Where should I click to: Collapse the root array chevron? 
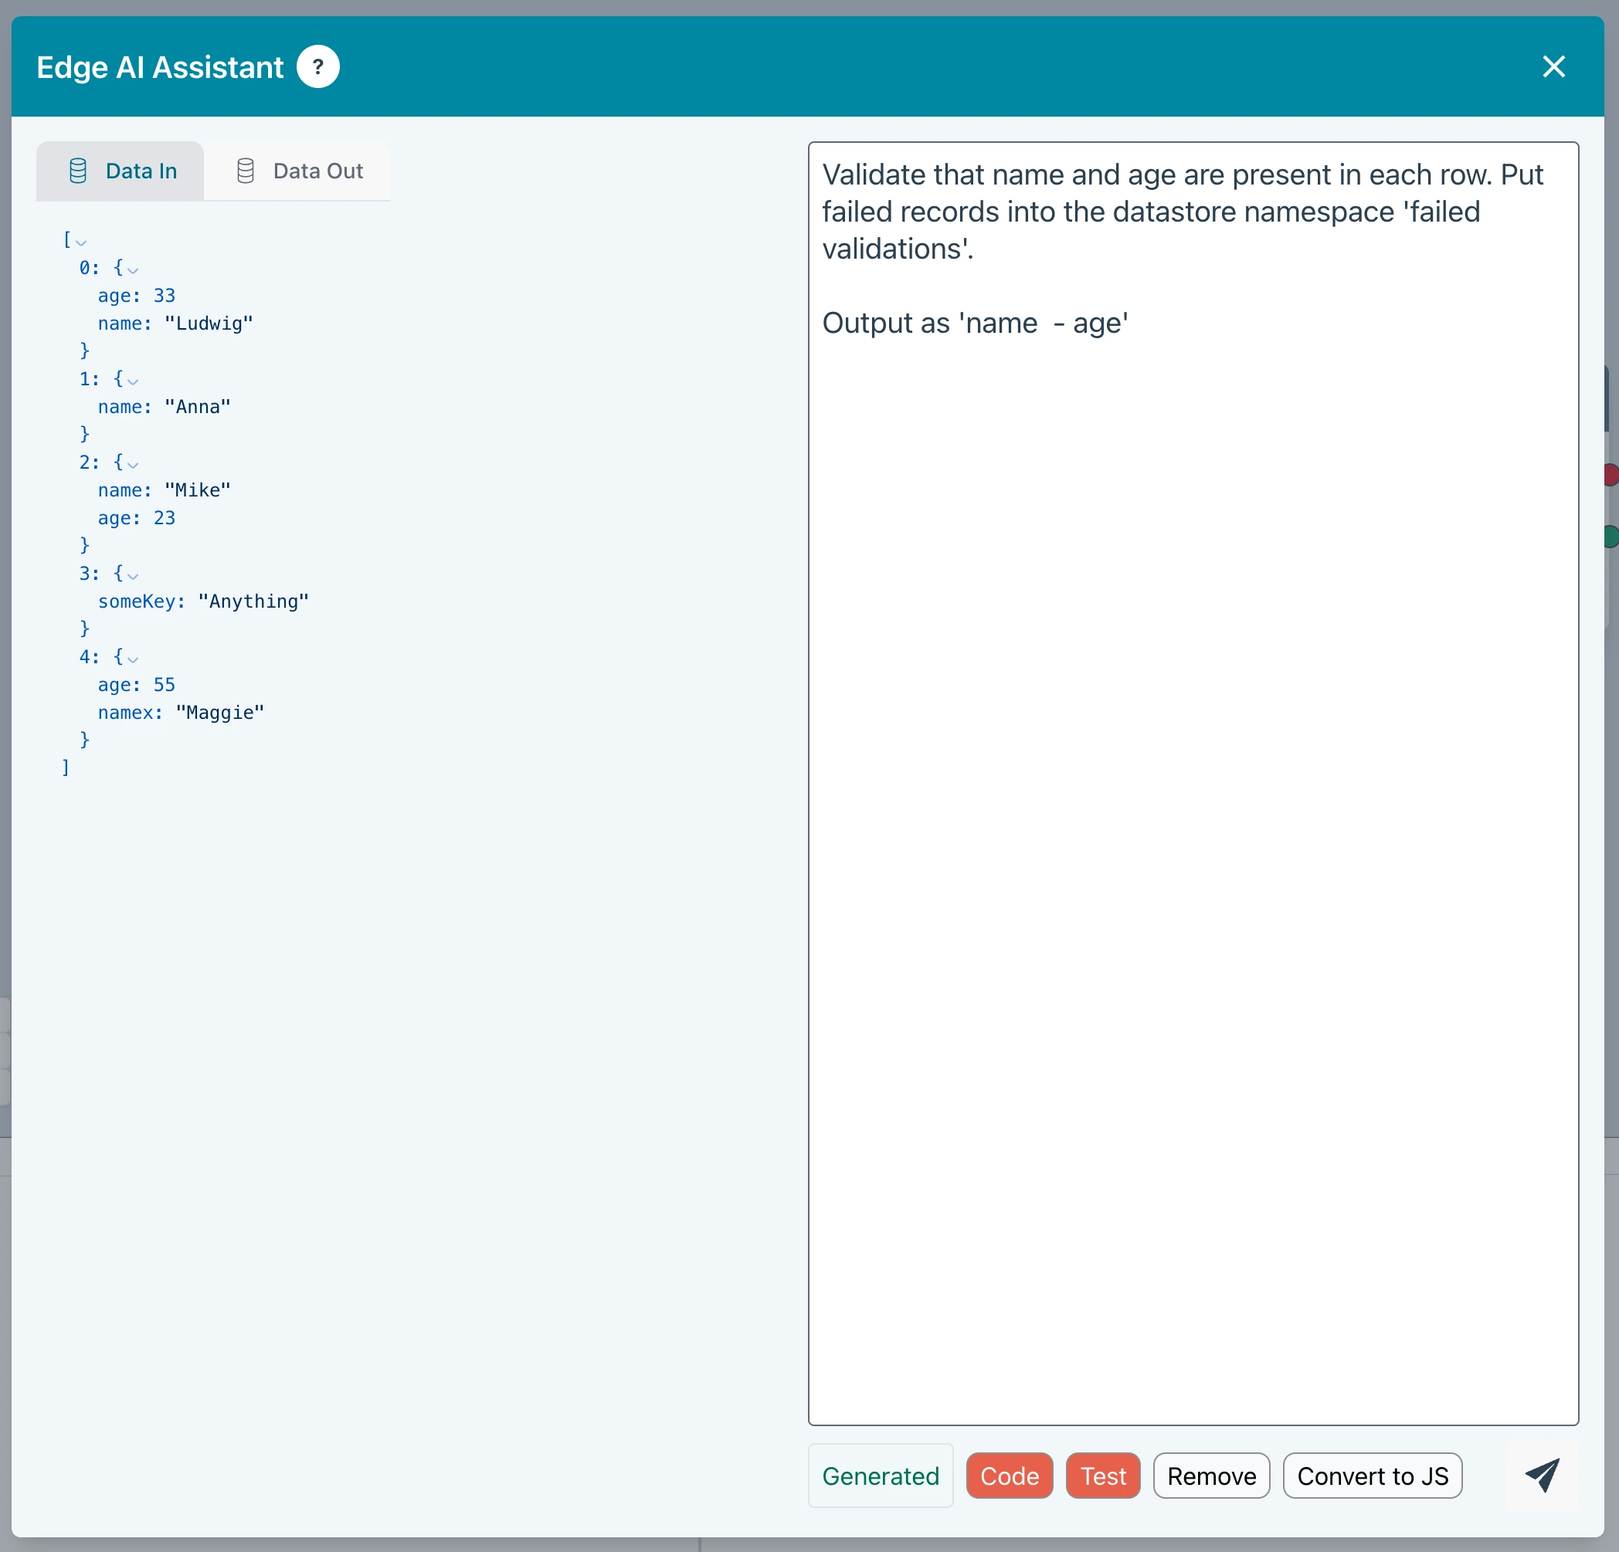point(81,242)
